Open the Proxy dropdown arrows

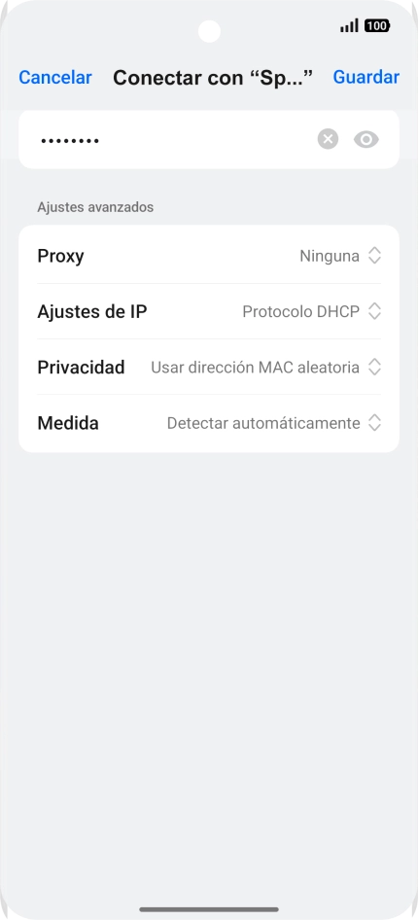point(374,256)
